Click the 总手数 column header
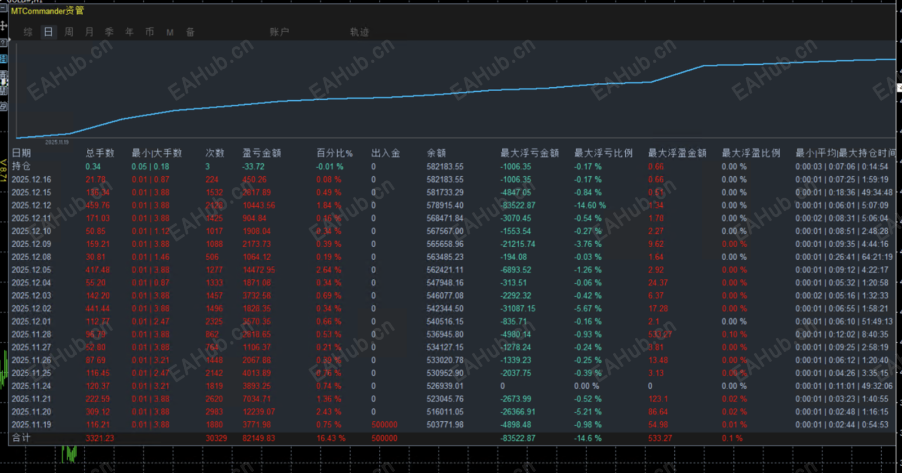The image size is (902, 473). pyautogui.click(x=100, y=153)
